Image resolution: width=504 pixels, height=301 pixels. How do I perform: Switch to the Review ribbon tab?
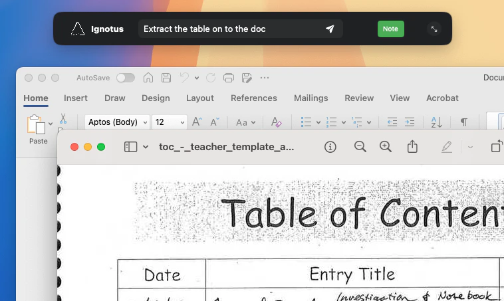point(359,98)
